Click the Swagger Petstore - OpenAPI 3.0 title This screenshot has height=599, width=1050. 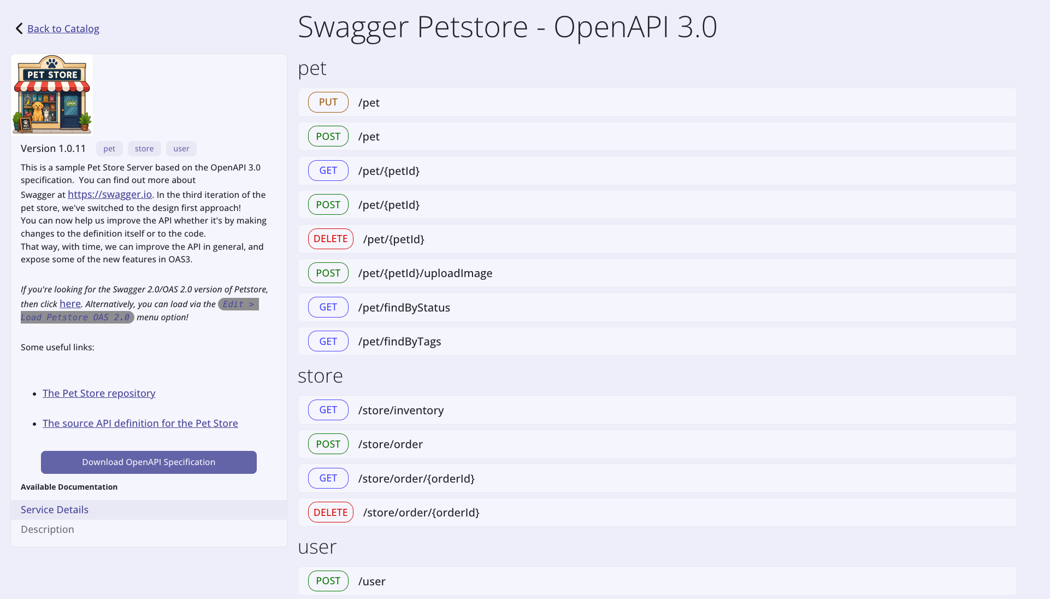(x=507, y=26)
